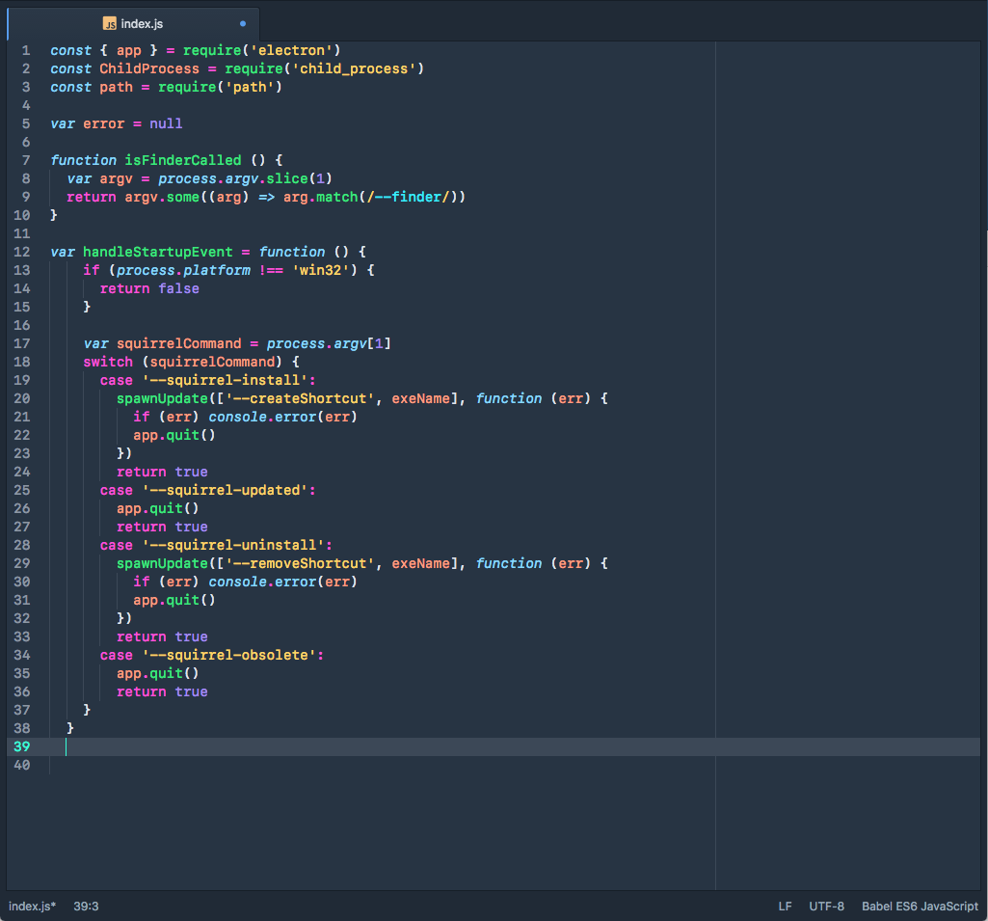Open Babel ES6 JavaScript grammar selector
Image resolution: width=988 pixels, height=921 pixels.
(x=920, y=906)
